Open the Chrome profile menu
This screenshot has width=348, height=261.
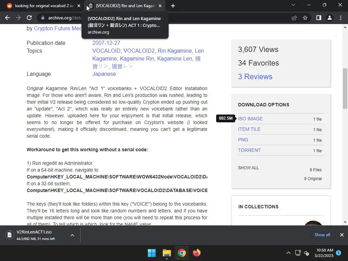tap(330, 18)
